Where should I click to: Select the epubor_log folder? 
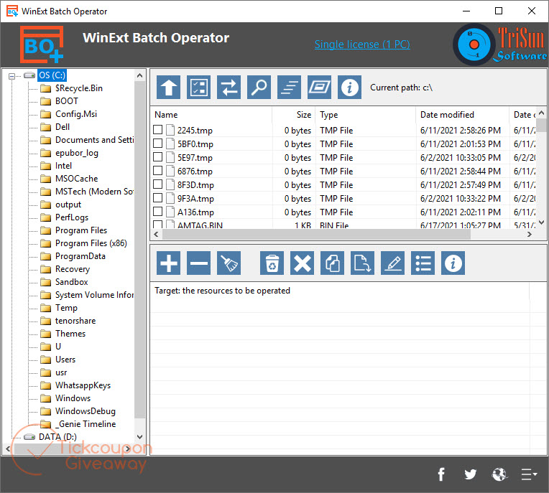coord(77,153)
